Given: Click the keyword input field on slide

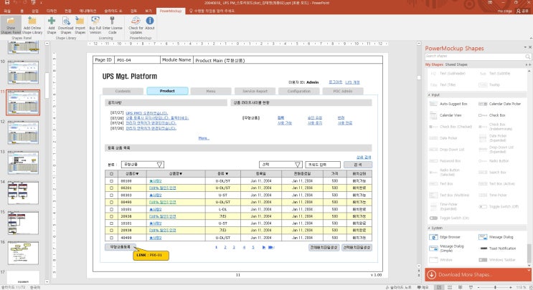Looking at the screenshot, I should pos(323,165).
